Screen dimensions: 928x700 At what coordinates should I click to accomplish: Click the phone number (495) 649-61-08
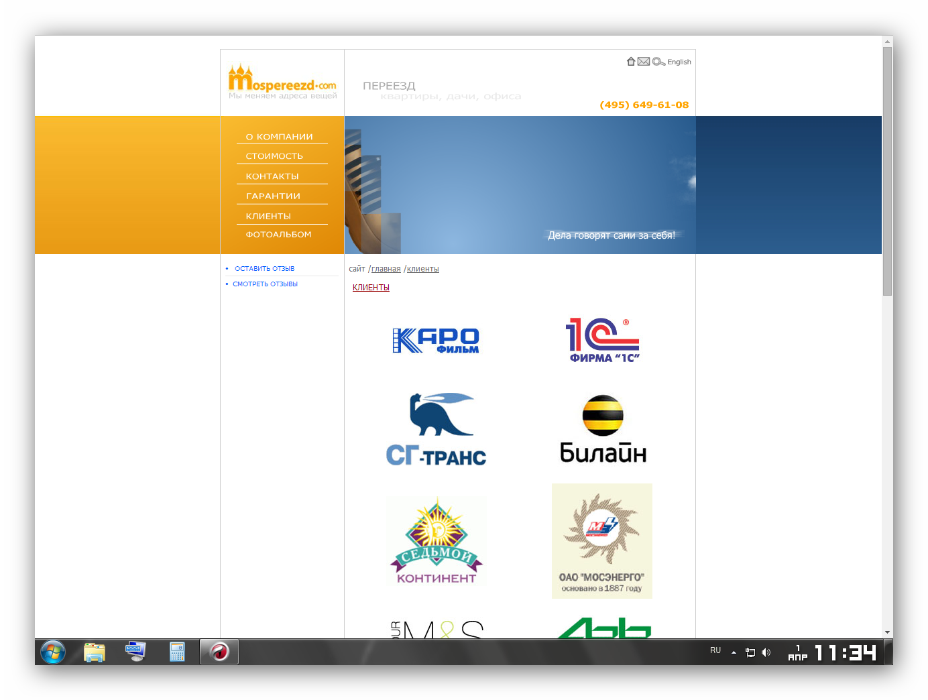[644, 105]
